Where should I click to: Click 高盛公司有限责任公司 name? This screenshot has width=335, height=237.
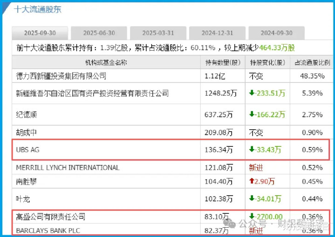(51, 217)
